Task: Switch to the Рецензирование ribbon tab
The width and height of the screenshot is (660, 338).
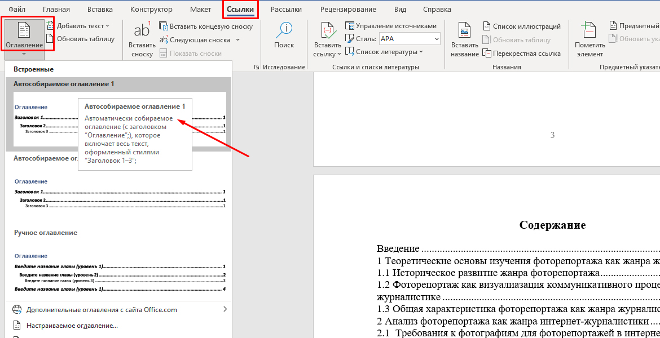Action: 347,9
